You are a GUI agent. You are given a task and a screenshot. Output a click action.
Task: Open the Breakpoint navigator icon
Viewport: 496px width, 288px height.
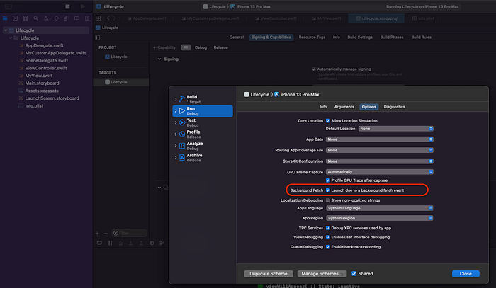[x=77, y=18]
